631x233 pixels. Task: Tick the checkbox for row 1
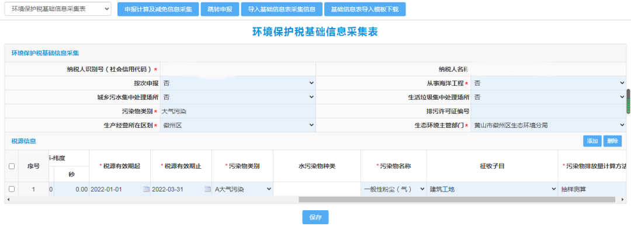pos(12,189)
